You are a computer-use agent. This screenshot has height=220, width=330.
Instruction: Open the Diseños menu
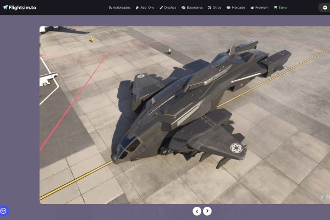click(x=168, y=8)
